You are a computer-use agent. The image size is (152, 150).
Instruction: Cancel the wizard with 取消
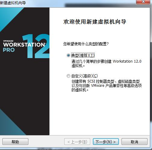click(x=135, y=142)
